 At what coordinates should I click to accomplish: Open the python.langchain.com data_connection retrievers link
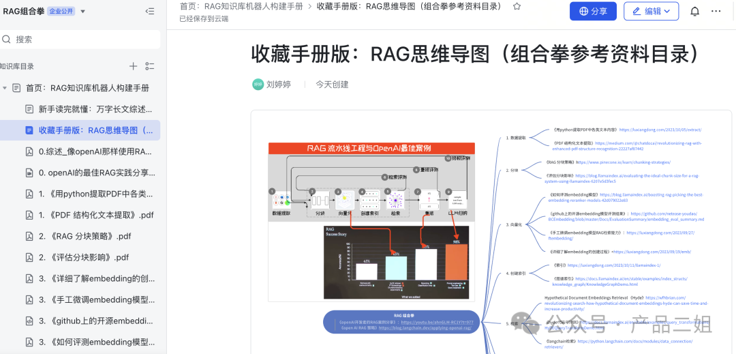click(x=617, y=344)
